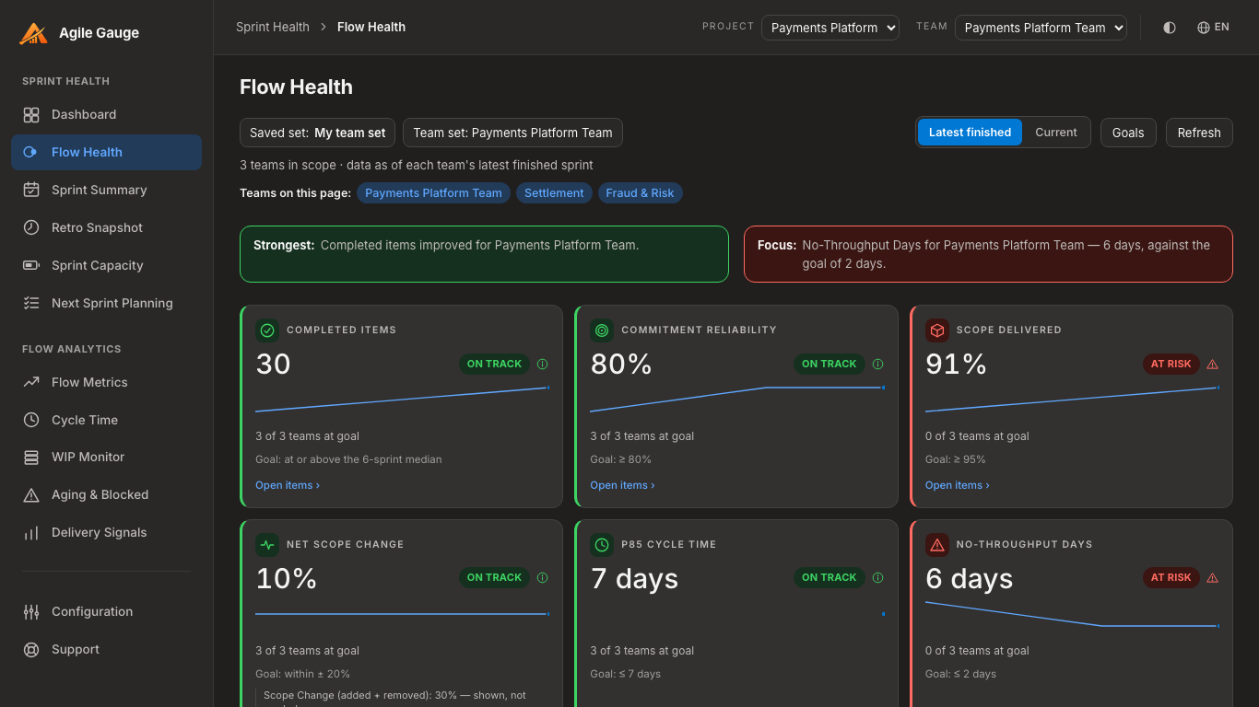Click Sprint Health in the breadcrumb
The image size is (1259, 707).
tap(273, 28)
